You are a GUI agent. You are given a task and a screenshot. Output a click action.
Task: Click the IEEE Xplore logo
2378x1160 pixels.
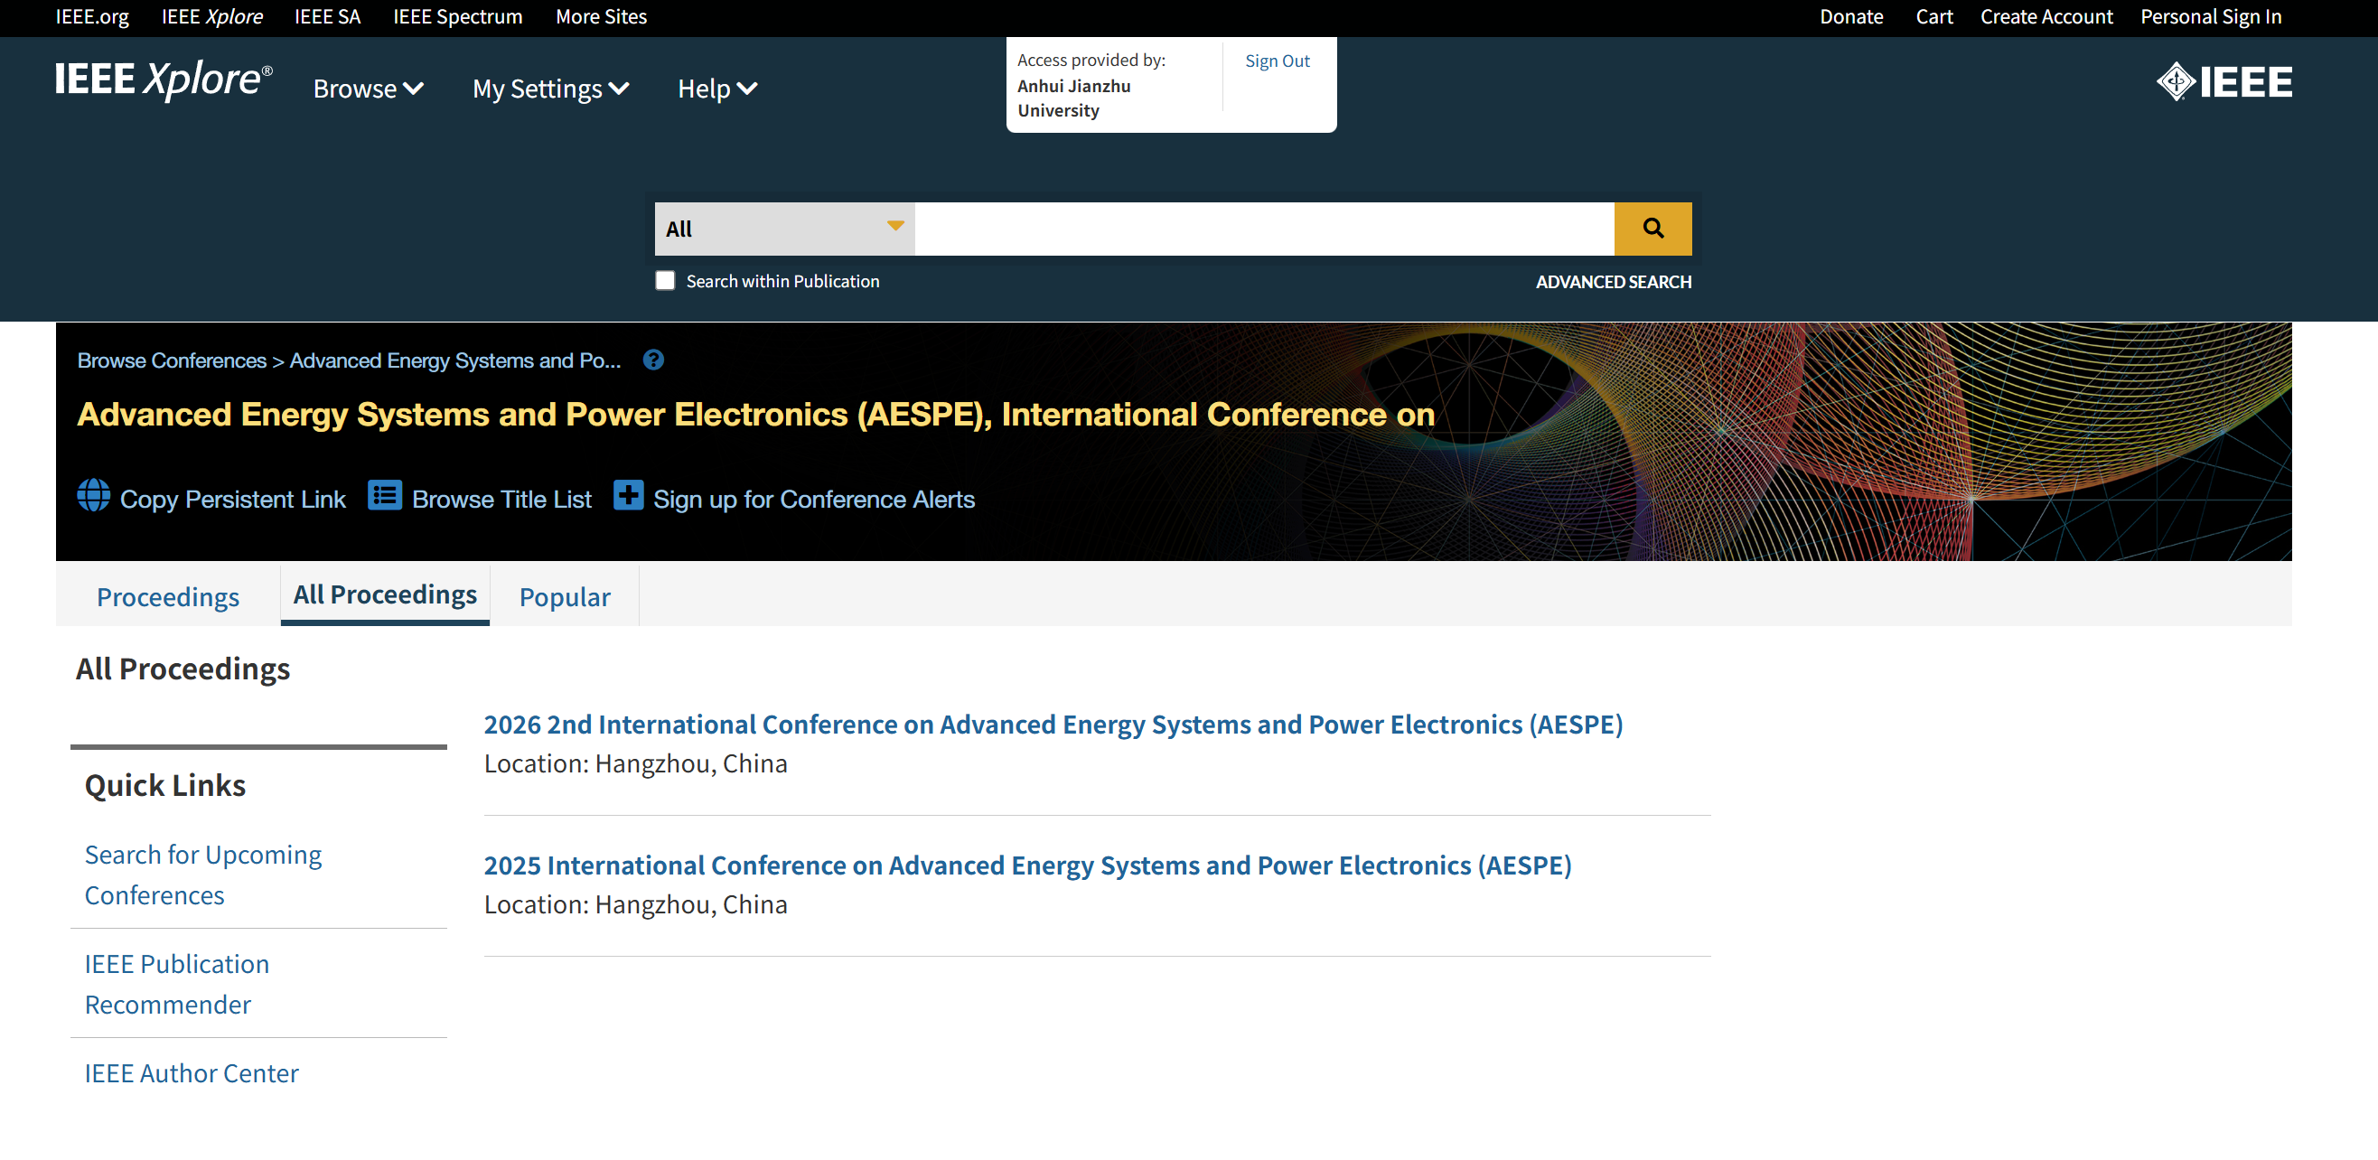pyautogui.click(x=164, y=80)
